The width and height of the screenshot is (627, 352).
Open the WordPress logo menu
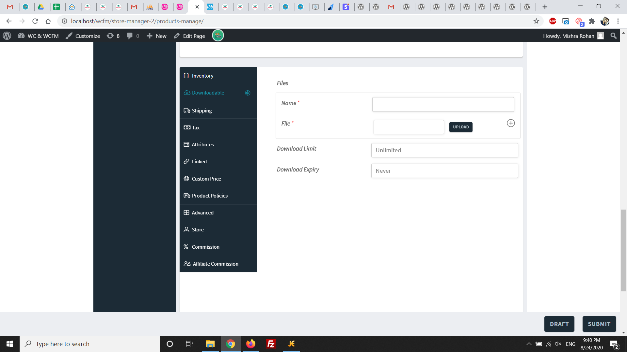[x=7, y=36]
